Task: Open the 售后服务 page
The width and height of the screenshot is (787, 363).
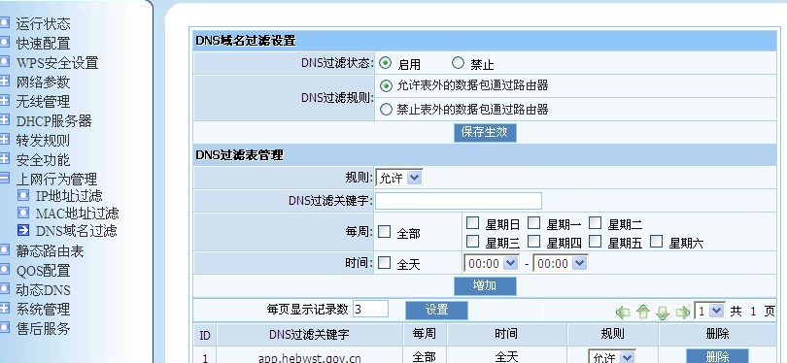Action: click(x=43, y=329)
